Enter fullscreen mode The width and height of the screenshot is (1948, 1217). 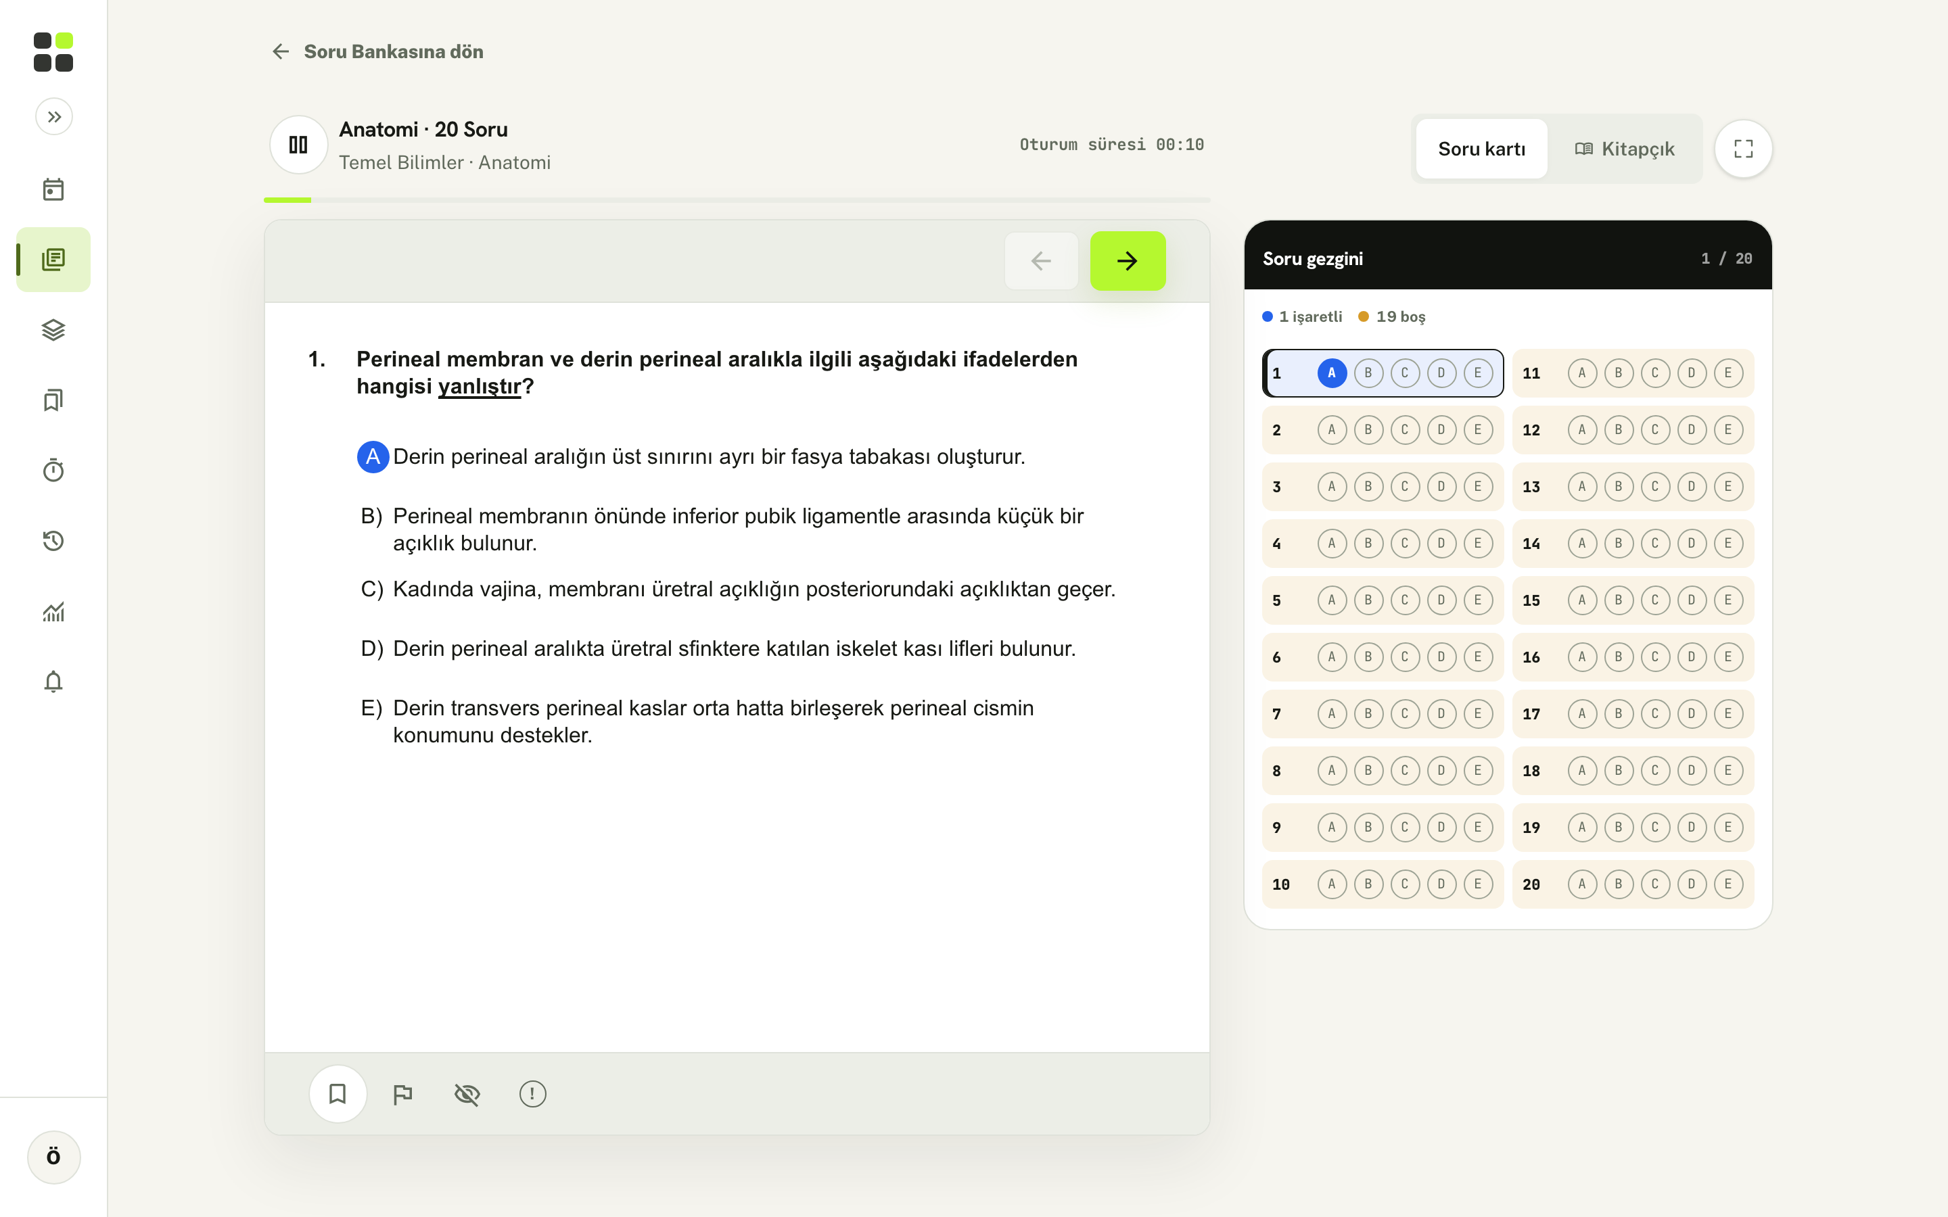click(x=1743, y=149)
